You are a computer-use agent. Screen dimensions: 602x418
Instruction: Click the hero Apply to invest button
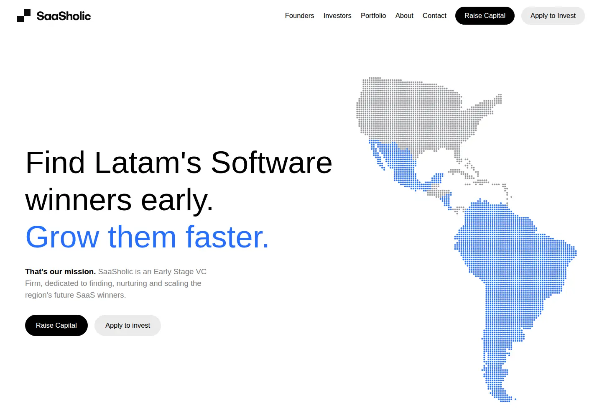(x=128, y=325)
